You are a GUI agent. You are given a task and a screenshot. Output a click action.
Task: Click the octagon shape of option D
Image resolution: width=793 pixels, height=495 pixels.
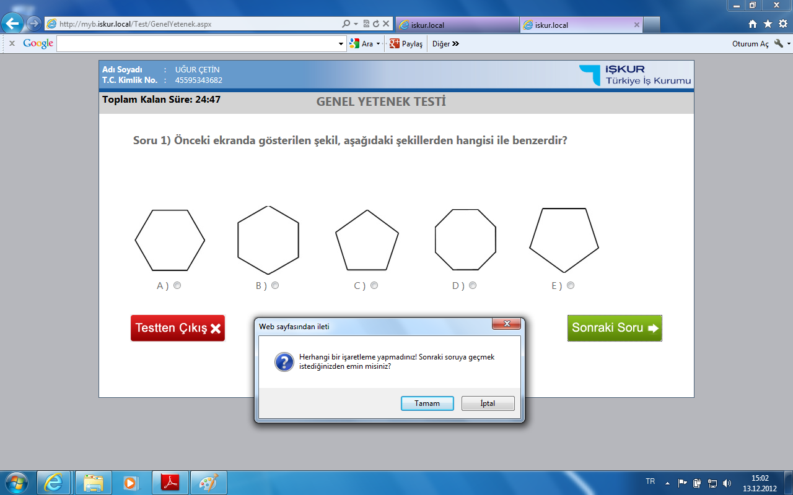(466, 239)
